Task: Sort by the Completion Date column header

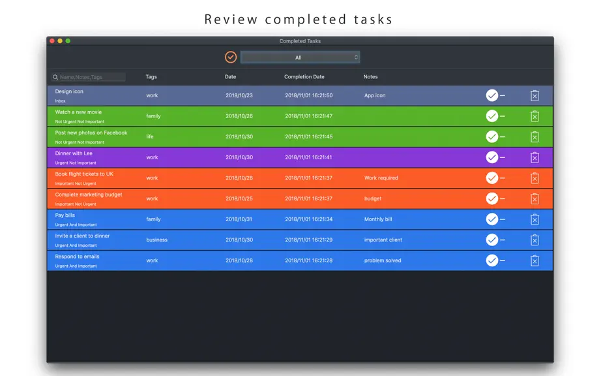Action: coord(304,77)
